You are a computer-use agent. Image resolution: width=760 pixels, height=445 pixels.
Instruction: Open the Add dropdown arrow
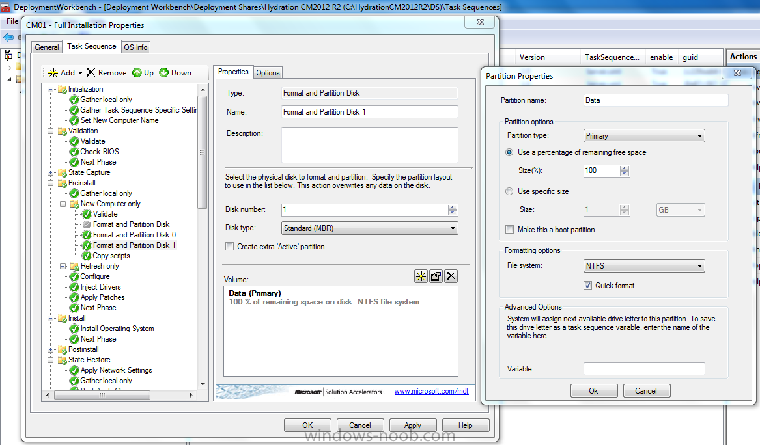(x=81, y=73)
